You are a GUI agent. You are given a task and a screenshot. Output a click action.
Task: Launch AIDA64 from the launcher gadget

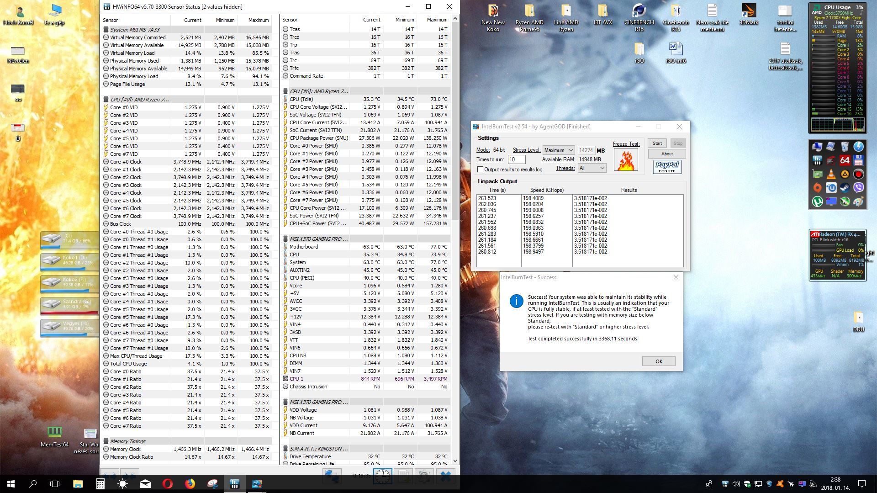845,160
